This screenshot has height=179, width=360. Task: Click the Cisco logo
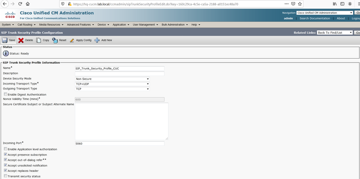[x=10, y=15]
